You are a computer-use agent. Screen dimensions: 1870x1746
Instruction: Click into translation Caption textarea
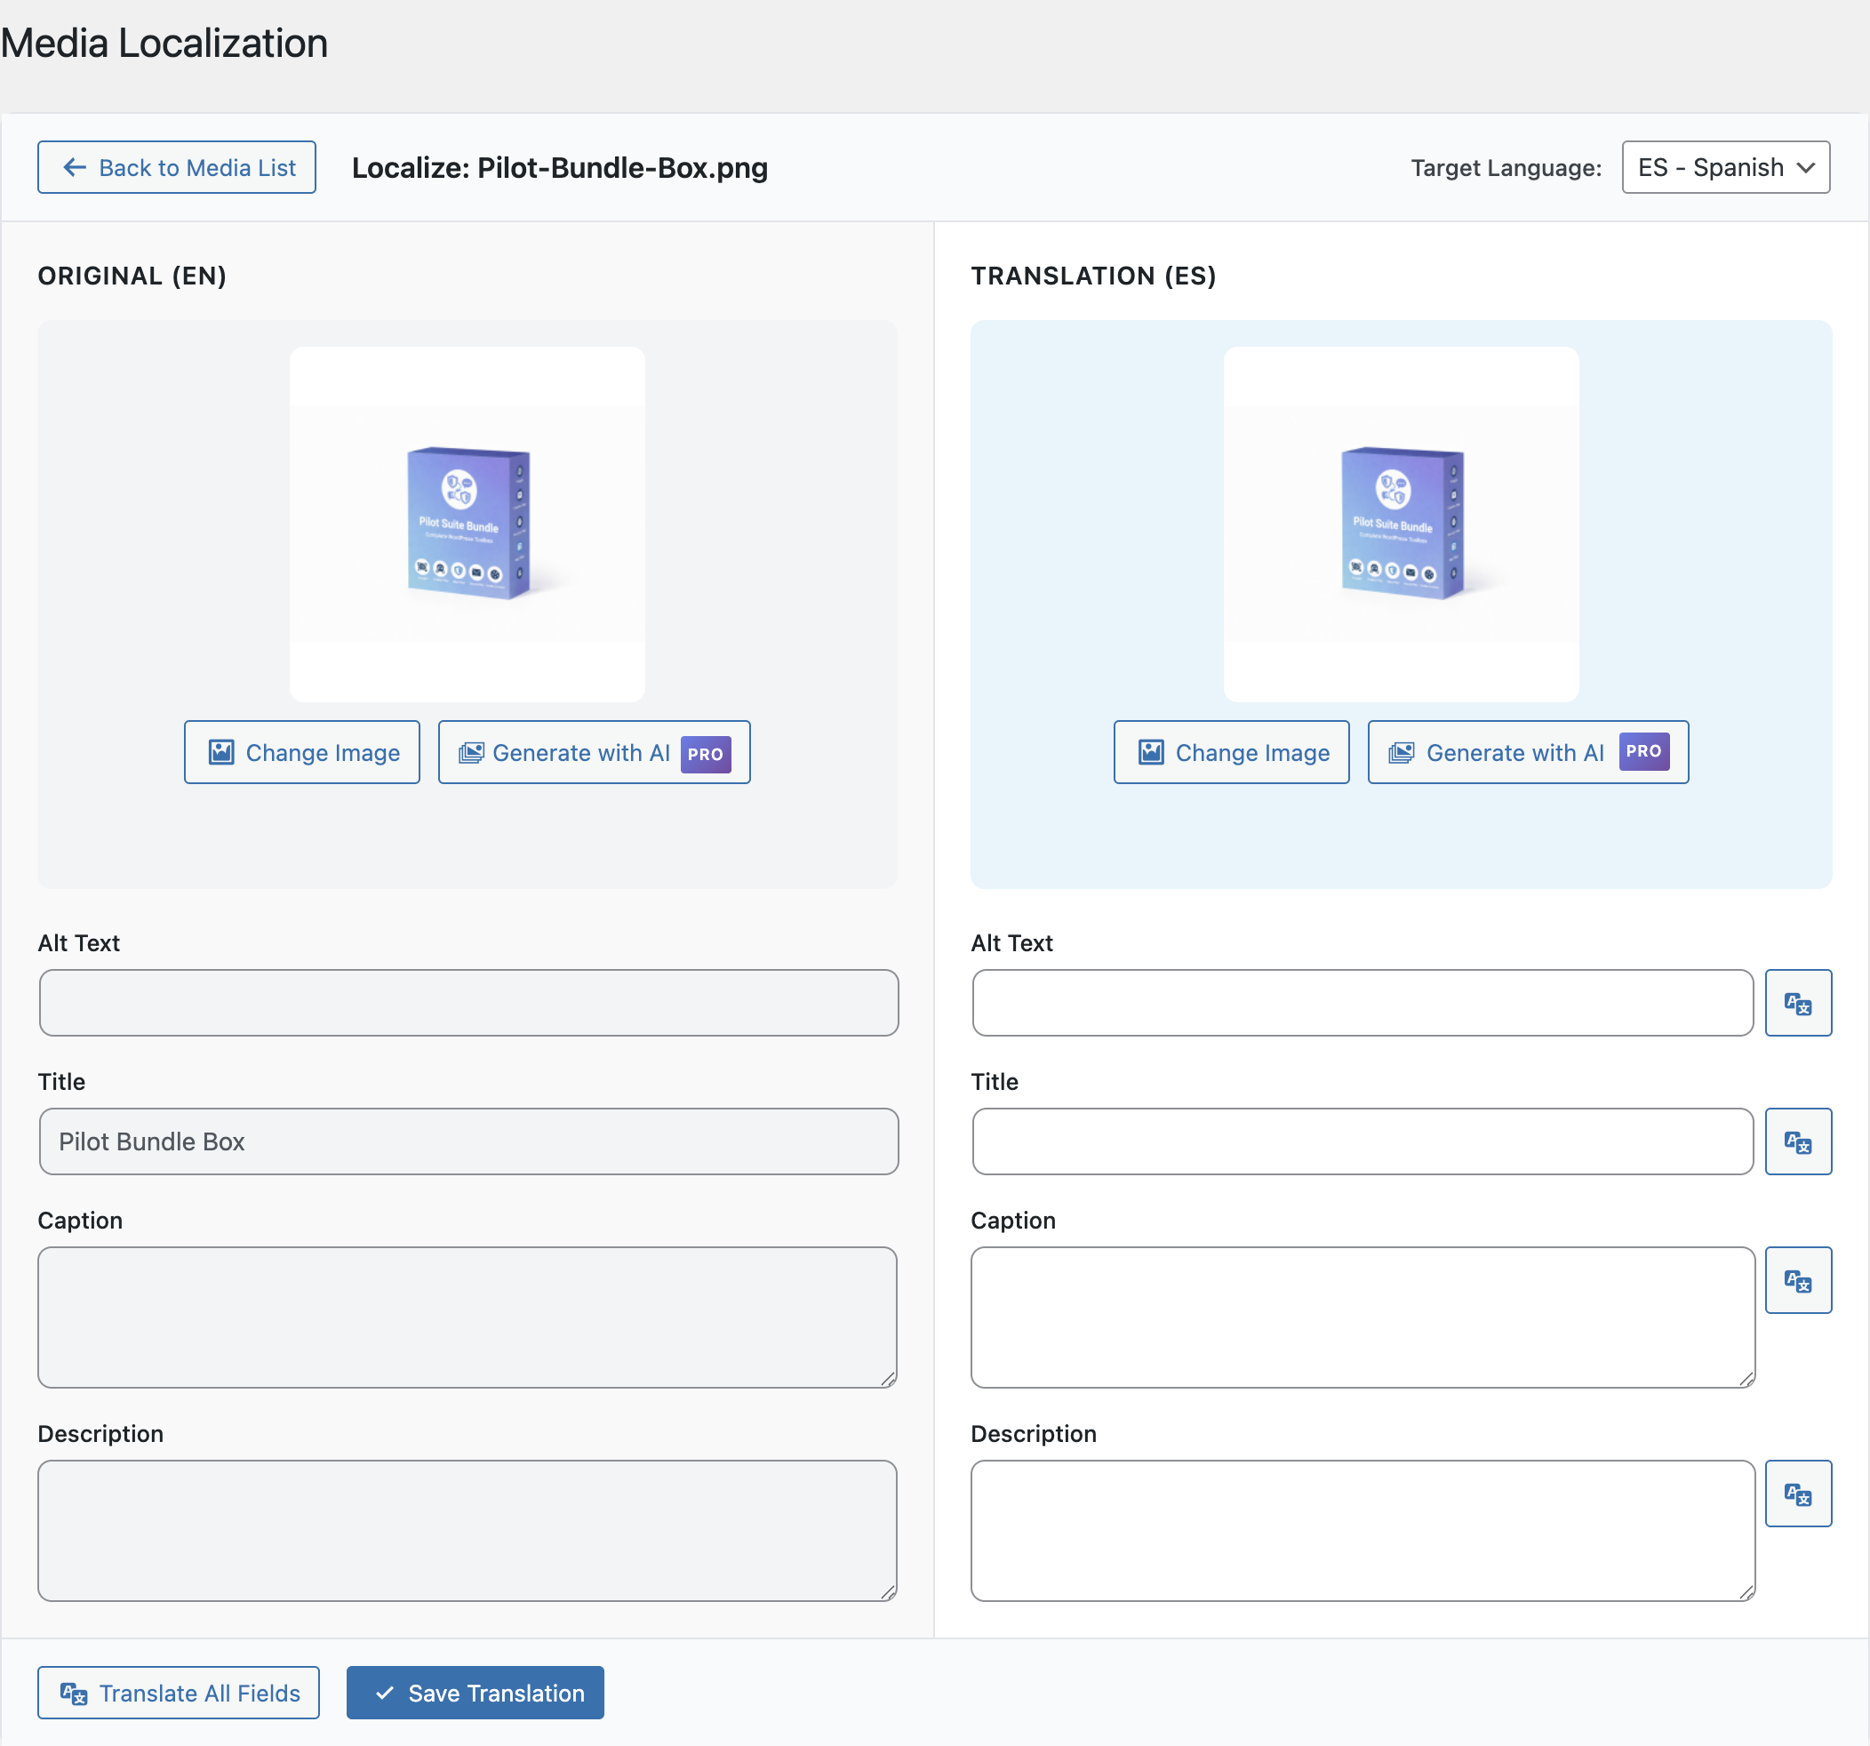coord(1362,1317)
